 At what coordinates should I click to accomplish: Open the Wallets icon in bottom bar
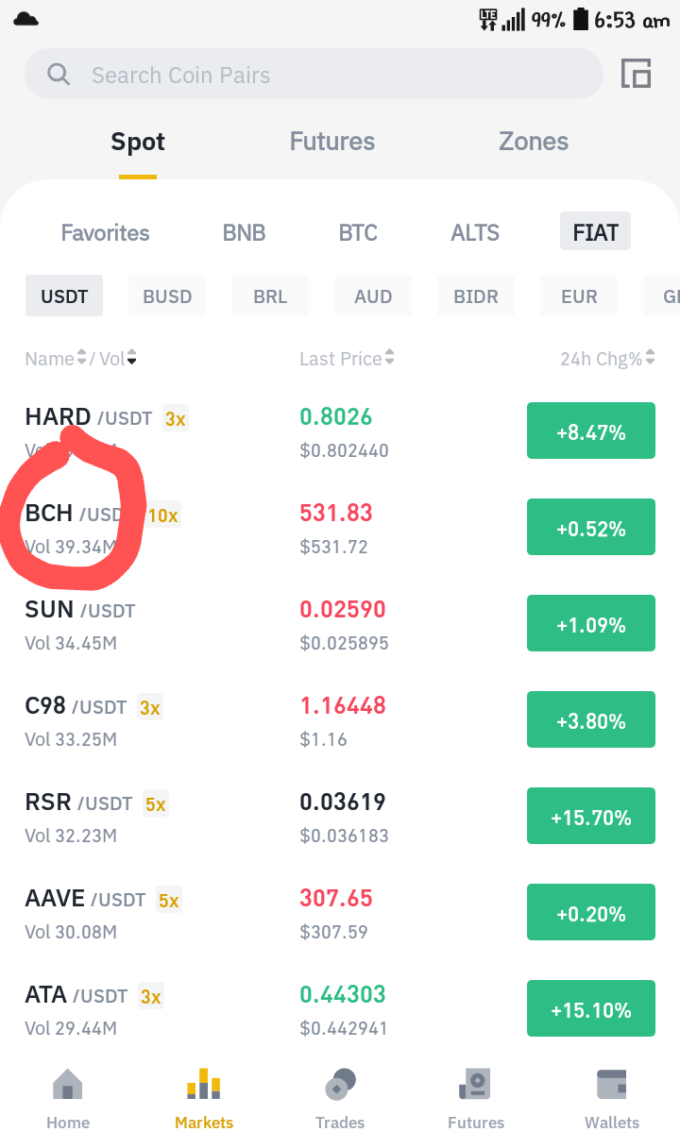tap(611, 1085)
